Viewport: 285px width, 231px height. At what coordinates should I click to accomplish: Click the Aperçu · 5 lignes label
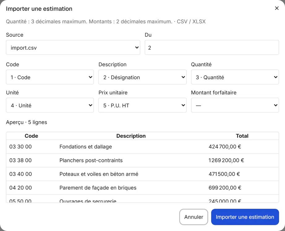27,122
